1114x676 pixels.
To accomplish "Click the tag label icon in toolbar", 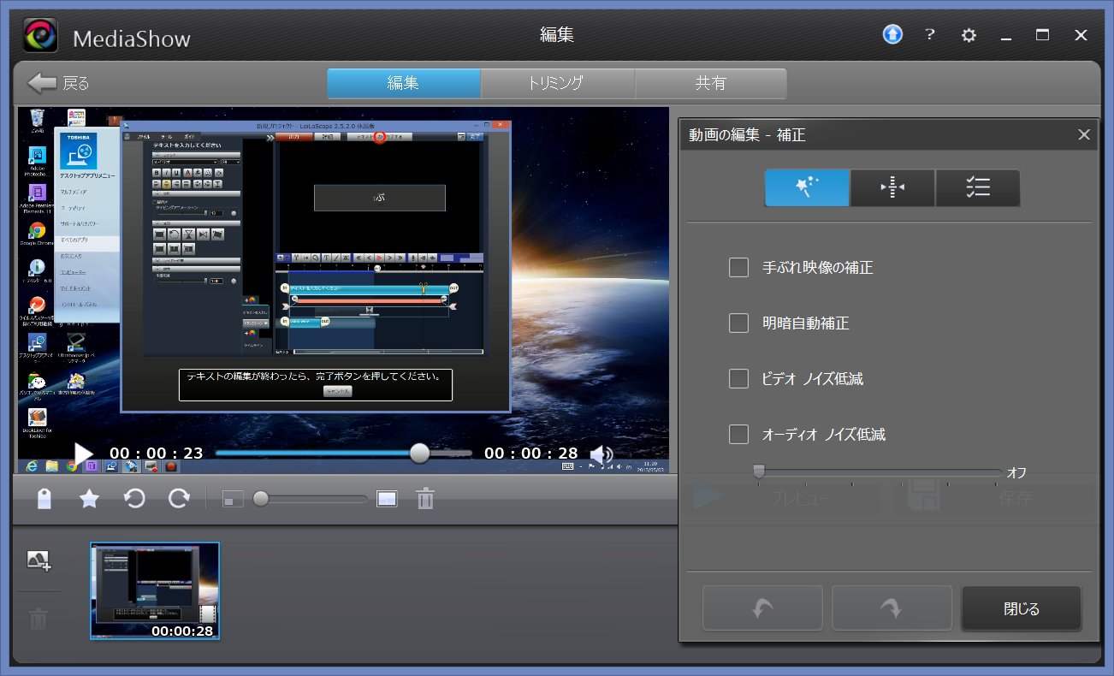I will (44, 499).
